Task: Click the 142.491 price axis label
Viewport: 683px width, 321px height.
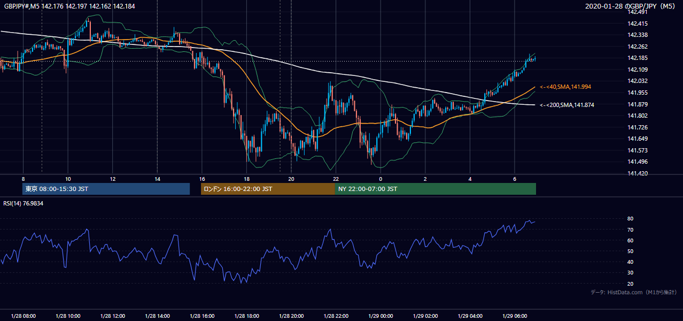Action: tap(637, 12)
